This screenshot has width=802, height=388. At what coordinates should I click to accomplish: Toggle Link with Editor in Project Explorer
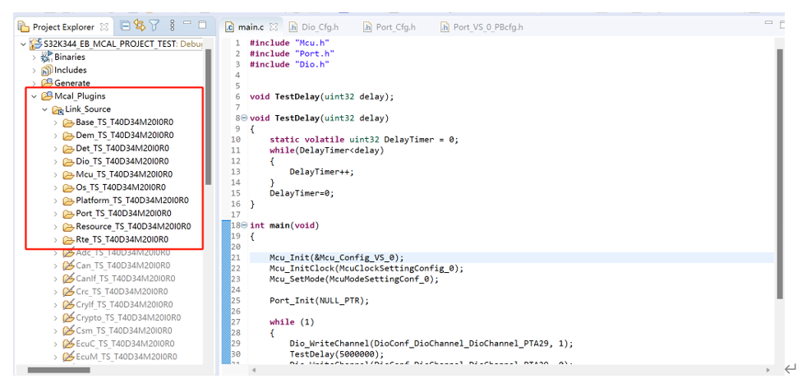139,25
